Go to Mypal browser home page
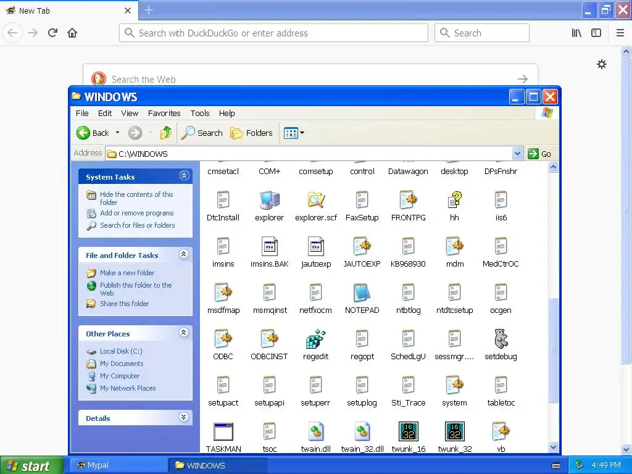This screenshot has height=474, width=632. click(72, 33)
